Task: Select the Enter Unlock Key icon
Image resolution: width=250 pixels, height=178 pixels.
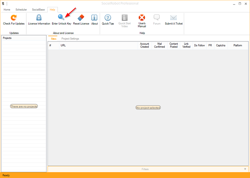Action: pyautogui.click(x=61, y=17)
